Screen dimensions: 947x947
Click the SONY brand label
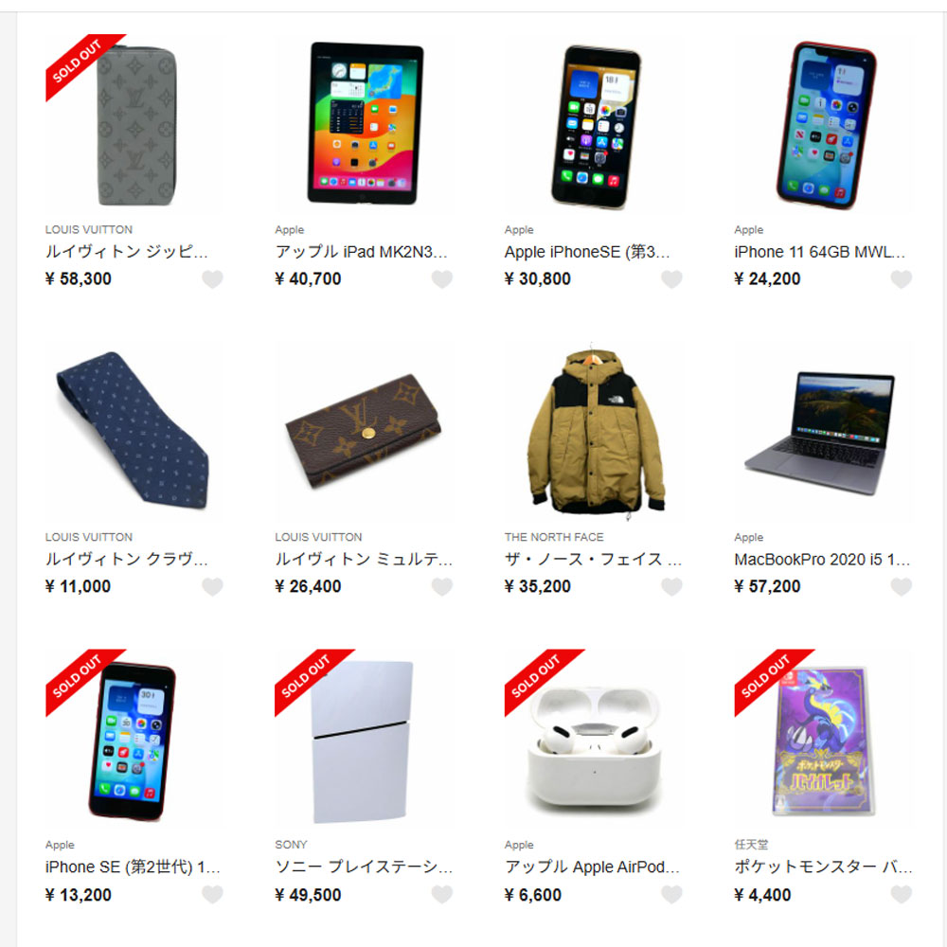coord(291,845)
